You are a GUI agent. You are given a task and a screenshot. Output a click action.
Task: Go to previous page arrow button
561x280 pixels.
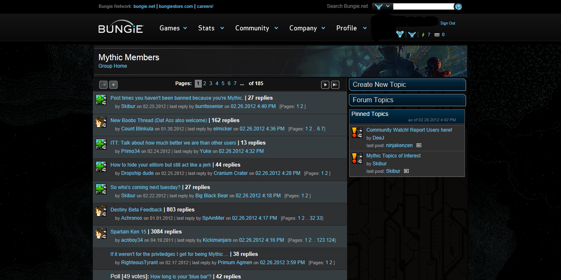pyautogui.click(x=113, y=85)
